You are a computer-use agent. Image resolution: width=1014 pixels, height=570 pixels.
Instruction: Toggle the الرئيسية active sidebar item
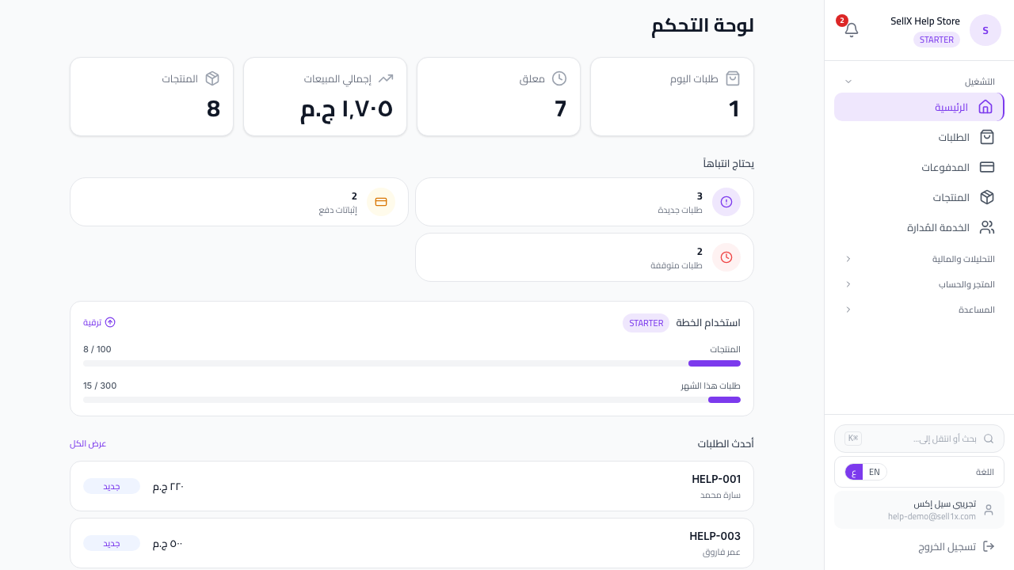point(951,107)
